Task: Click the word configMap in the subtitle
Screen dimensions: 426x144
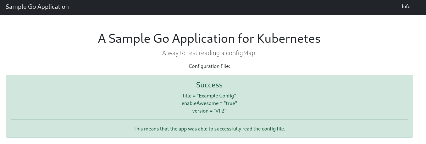Action: pyautogui.click(x=241, y=53)
